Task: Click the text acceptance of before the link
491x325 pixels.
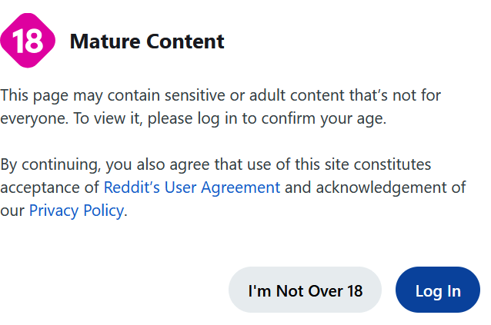Action: pos(50,187)
